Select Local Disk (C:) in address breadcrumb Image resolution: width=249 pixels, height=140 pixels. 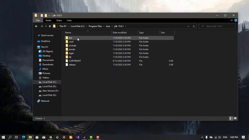click(77, 26)
